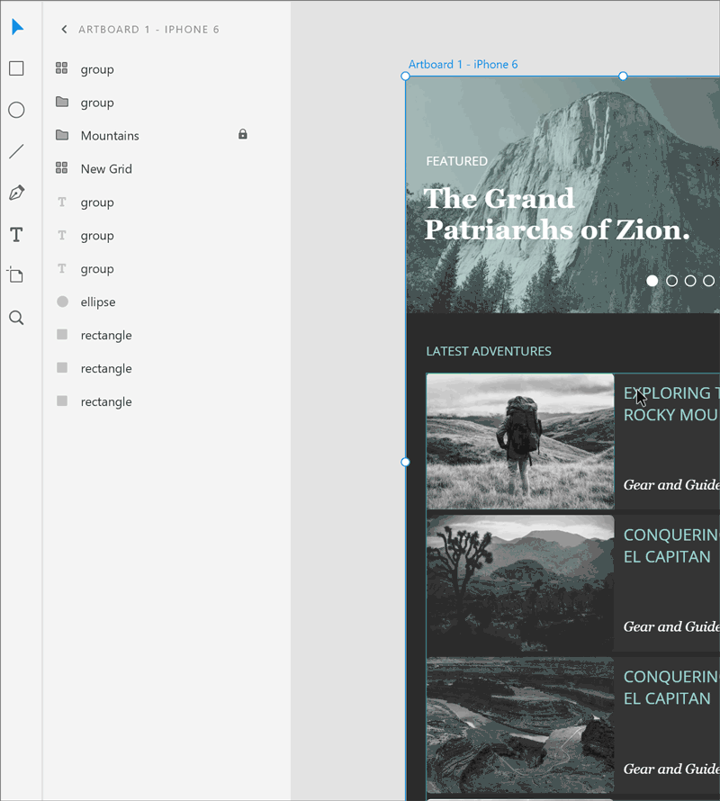720x801 pixels.
Task: Choose the Line tool
Action: pos(16,151)
